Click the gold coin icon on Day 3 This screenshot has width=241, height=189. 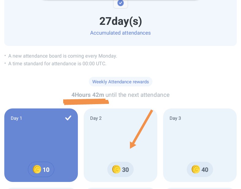pyautogui.click(x=196, y=169)
